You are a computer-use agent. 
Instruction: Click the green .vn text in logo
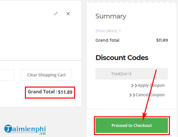click(42, 133)
